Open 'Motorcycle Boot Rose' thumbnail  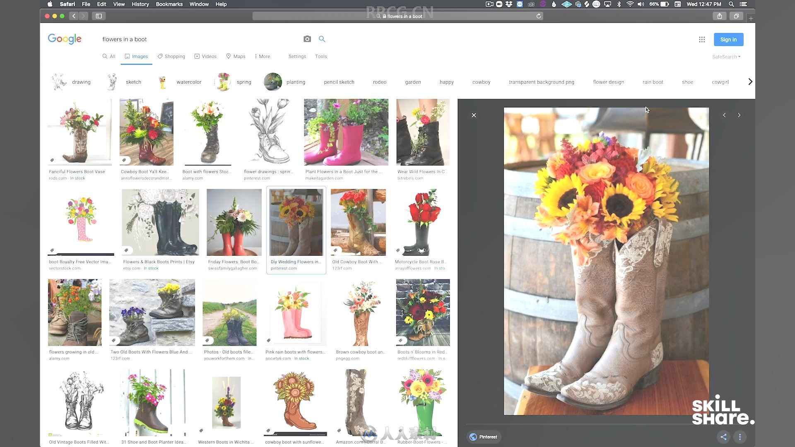[x=422, y=222]
